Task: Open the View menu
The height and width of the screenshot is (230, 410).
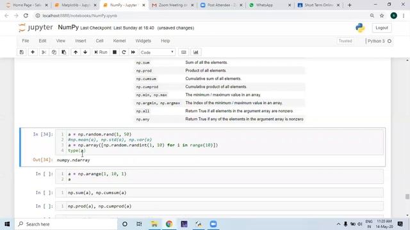Action: click(x=61, y=41)
